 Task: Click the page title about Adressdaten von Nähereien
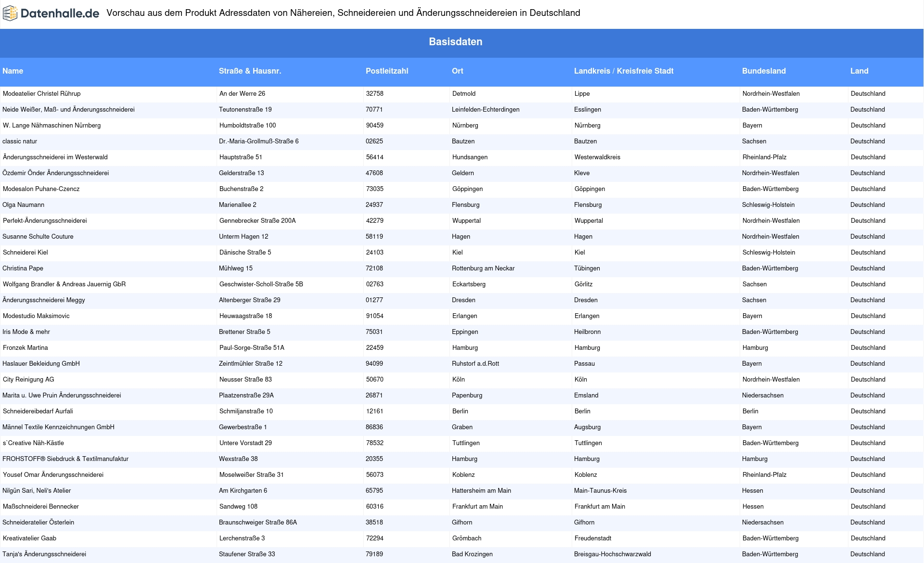tap(343, 13)
